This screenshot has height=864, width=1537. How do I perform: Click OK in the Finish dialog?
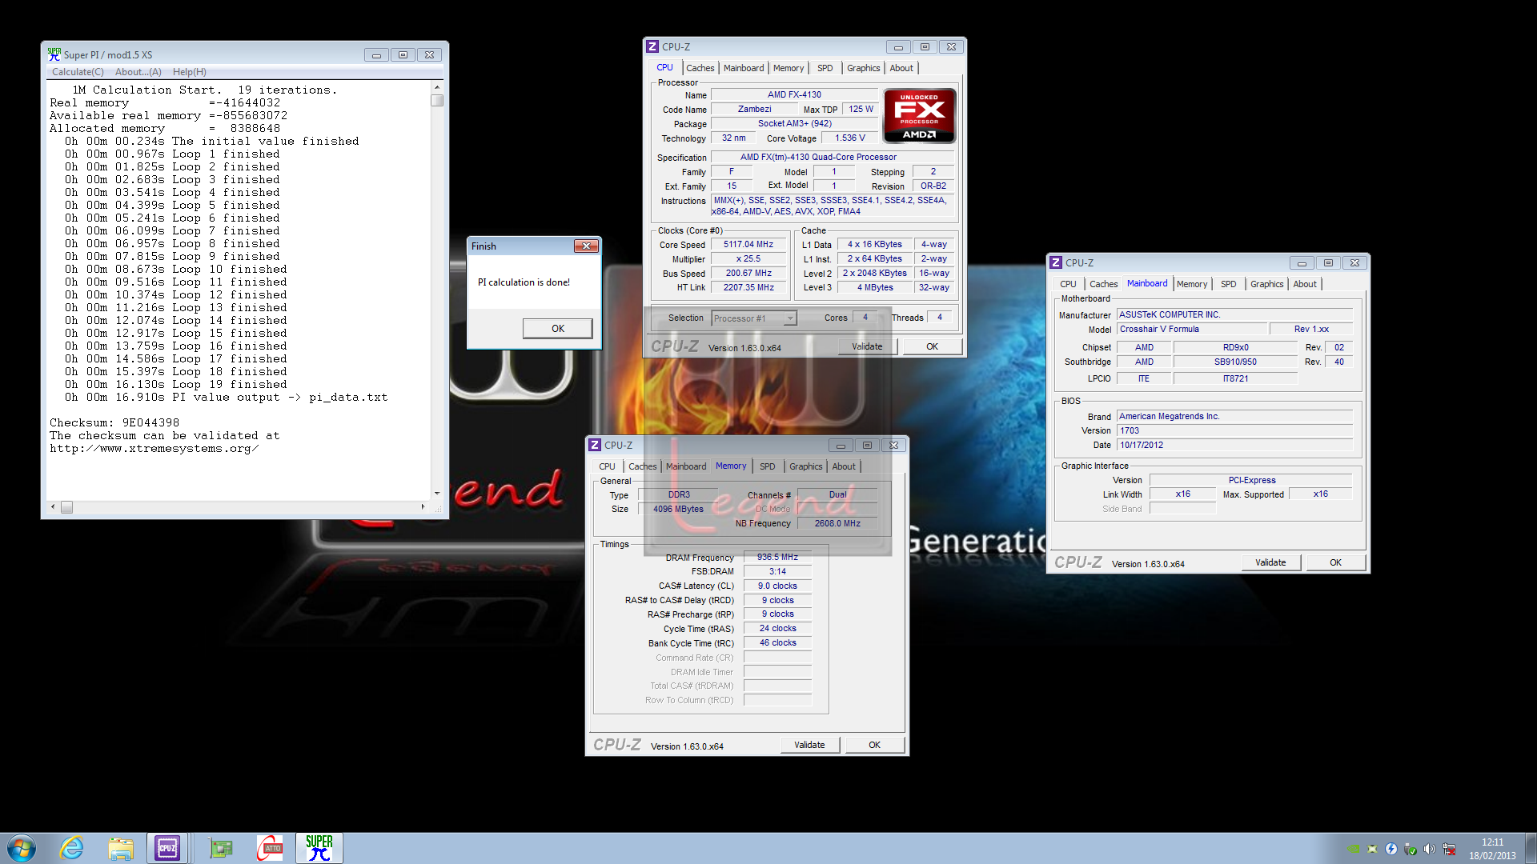point(558,329)
